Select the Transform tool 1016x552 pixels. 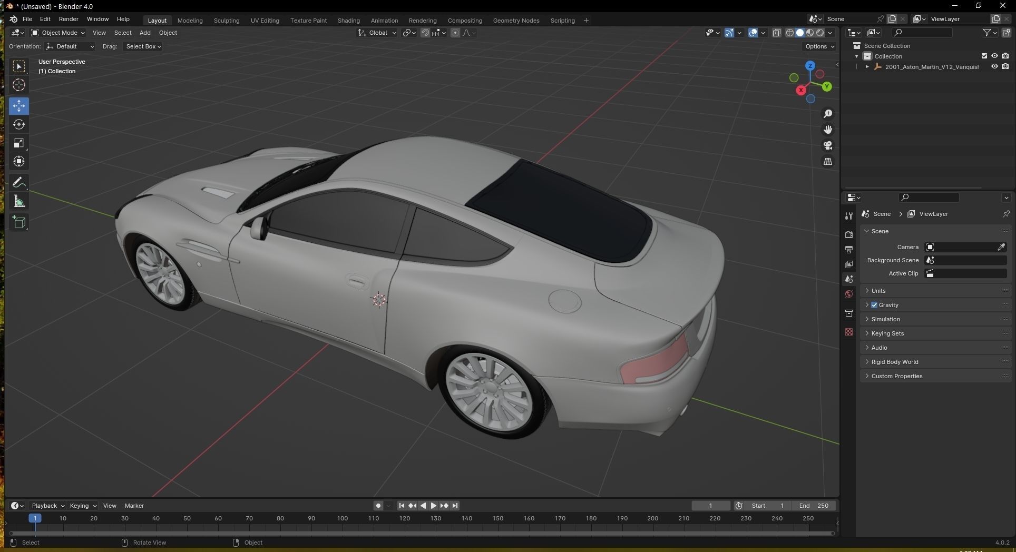(x=19, y=161)
